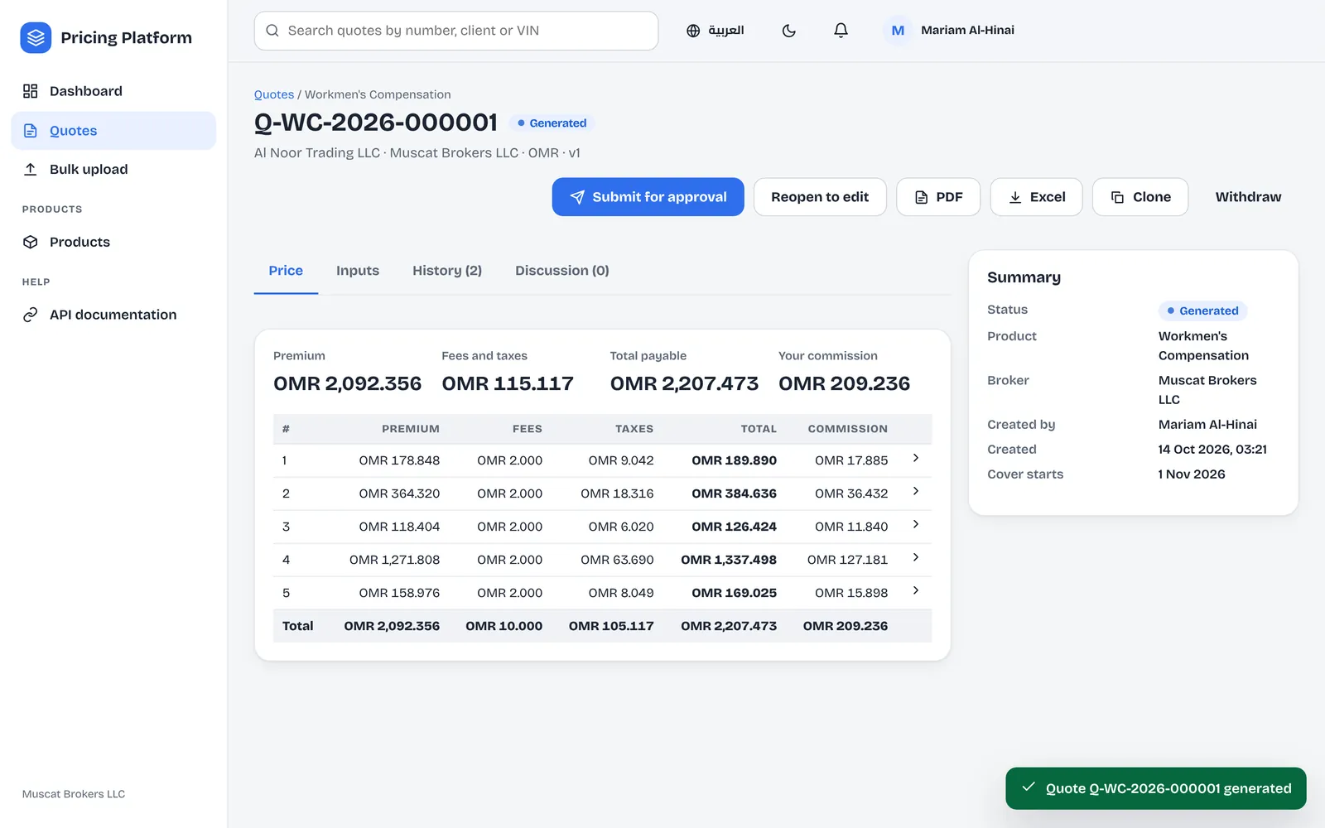The image size is (1325, 828).
Task: Click the Generated badge beside quote number
Action: [x=552, y=123]
